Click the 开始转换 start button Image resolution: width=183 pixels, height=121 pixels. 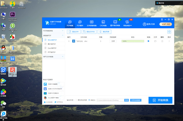click(160, 100)
